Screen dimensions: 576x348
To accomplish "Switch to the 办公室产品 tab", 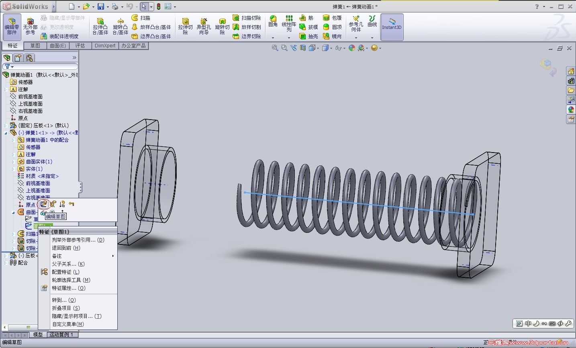I will pos(133,46).
